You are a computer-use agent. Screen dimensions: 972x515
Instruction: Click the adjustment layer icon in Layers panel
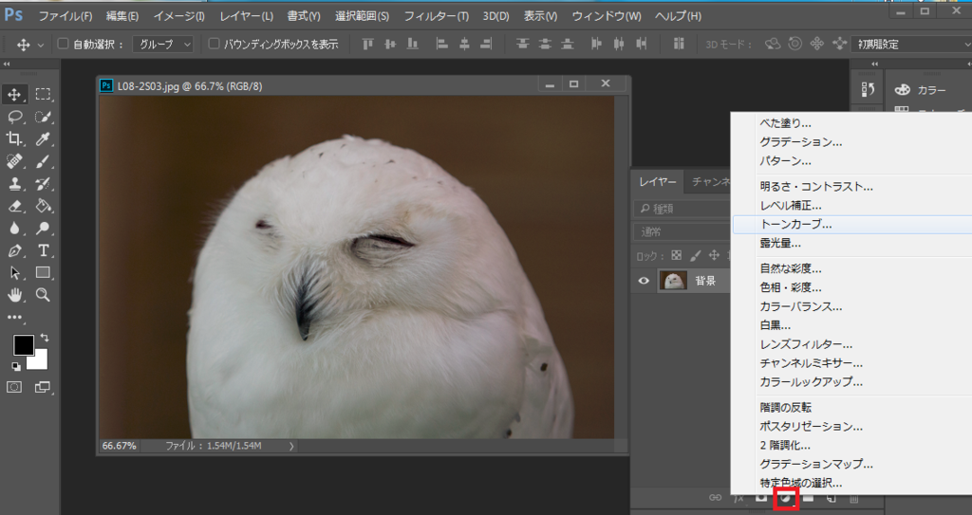(x=785, y=497)
